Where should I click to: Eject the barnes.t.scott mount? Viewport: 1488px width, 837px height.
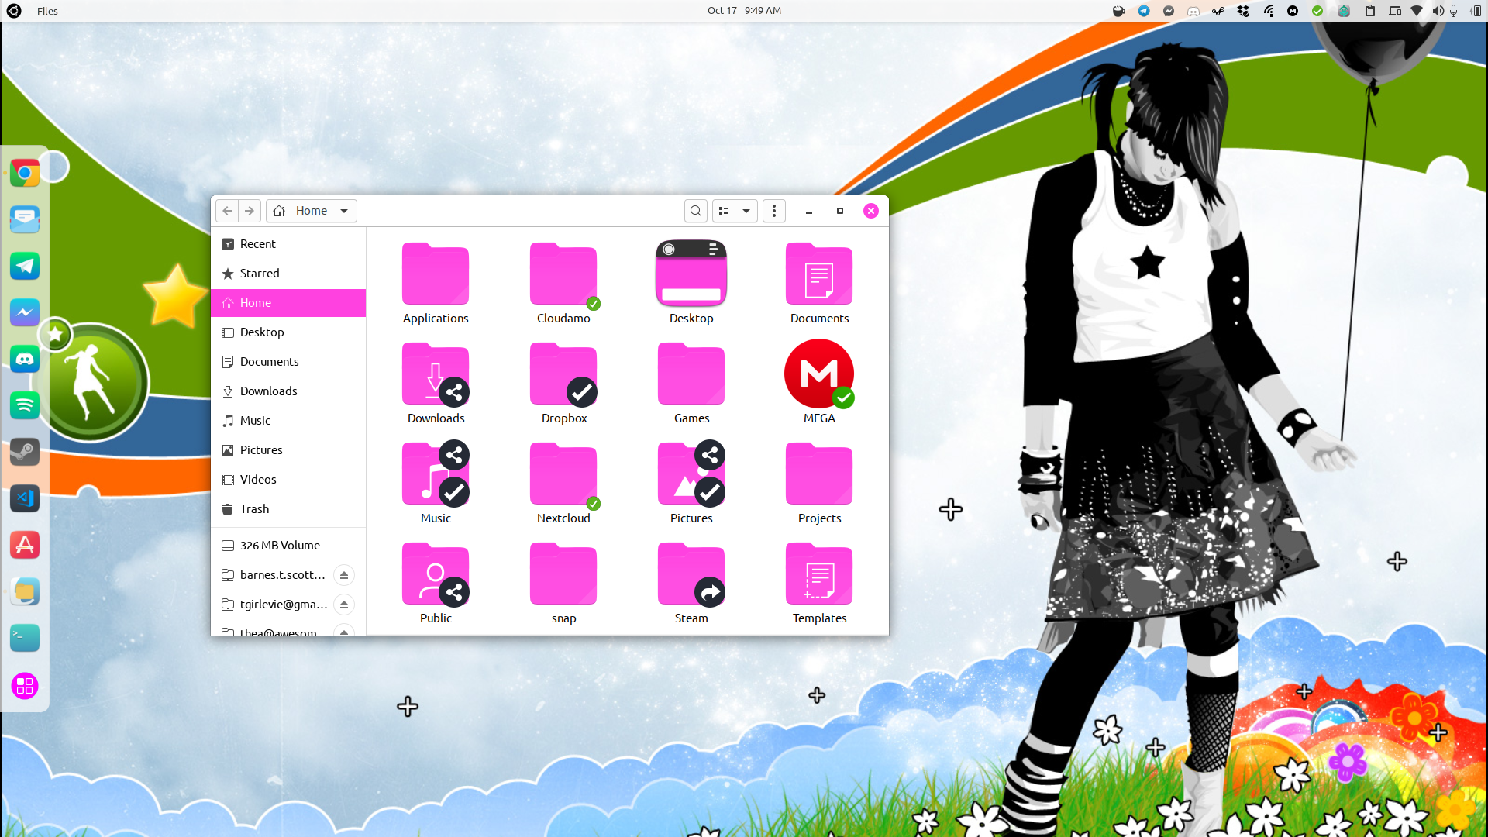point(344,575)
